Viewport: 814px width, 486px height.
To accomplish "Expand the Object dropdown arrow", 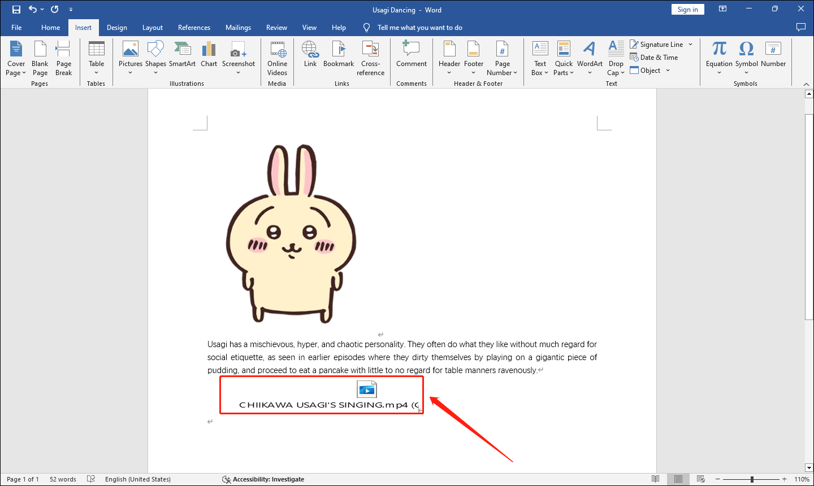I will 668,71.
